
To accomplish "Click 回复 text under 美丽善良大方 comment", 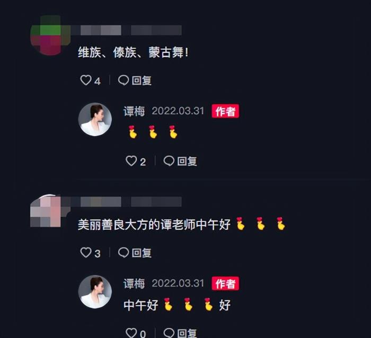I will pos(142,253).
